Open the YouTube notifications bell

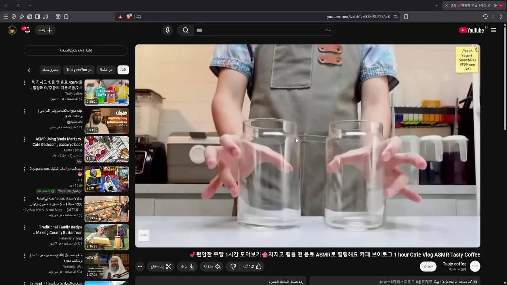tap(27, 30)
